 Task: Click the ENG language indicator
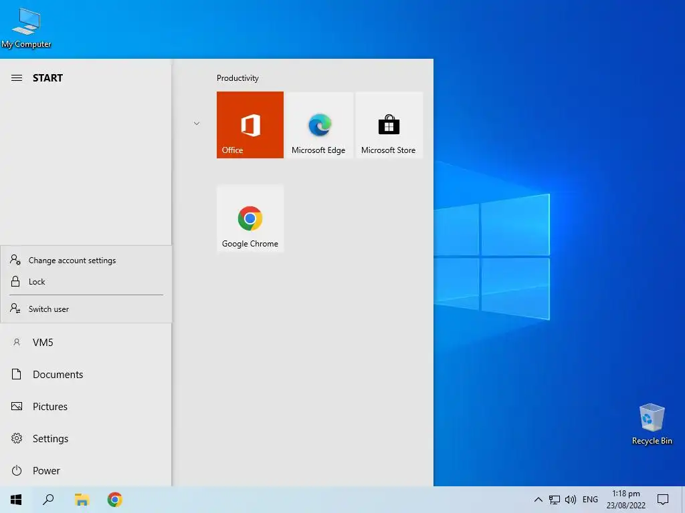click(590, 500)
